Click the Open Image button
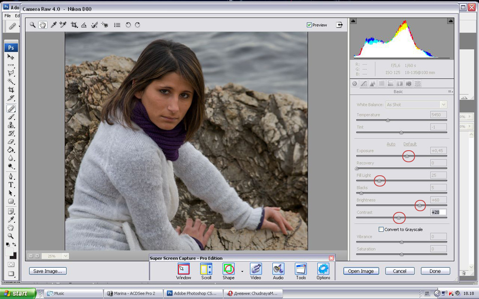Screen dimensions: 479x299 tap(361, 271)
